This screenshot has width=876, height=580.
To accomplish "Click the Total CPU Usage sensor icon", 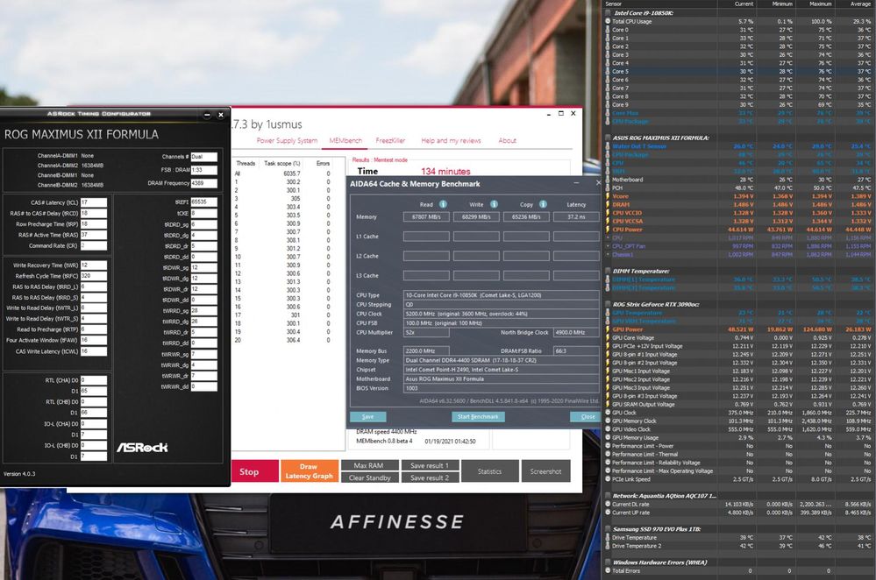I will click(x=608, y=21).
